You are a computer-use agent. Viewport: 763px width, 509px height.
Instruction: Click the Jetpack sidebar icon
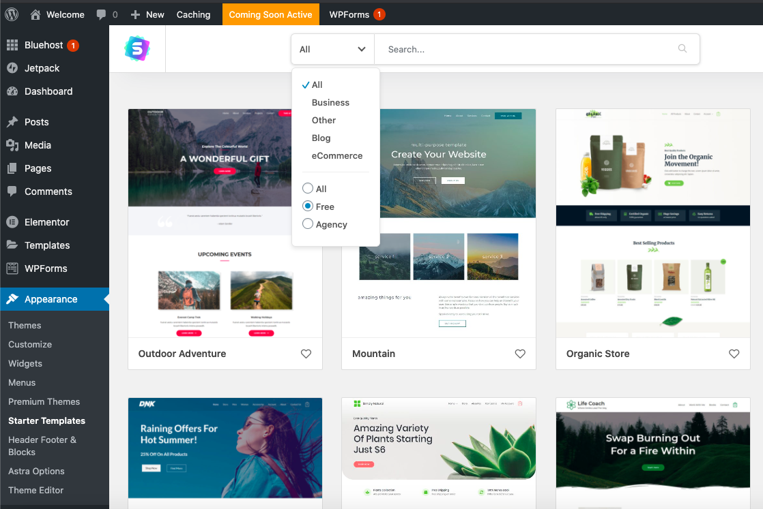coord(12,68)
